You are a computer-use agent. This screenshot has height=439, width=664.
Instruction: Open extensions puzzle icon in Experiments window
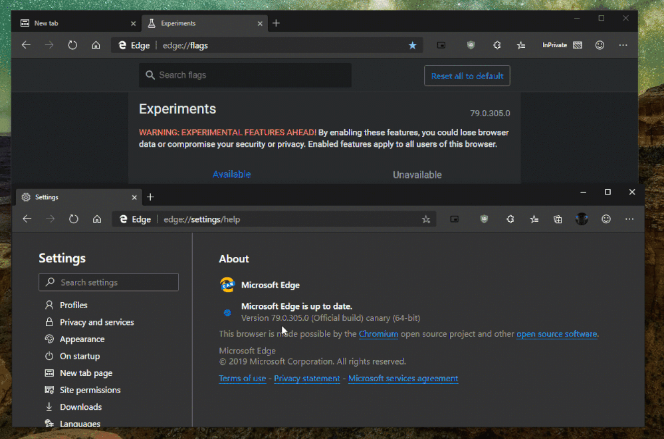[x=497, y=45]
